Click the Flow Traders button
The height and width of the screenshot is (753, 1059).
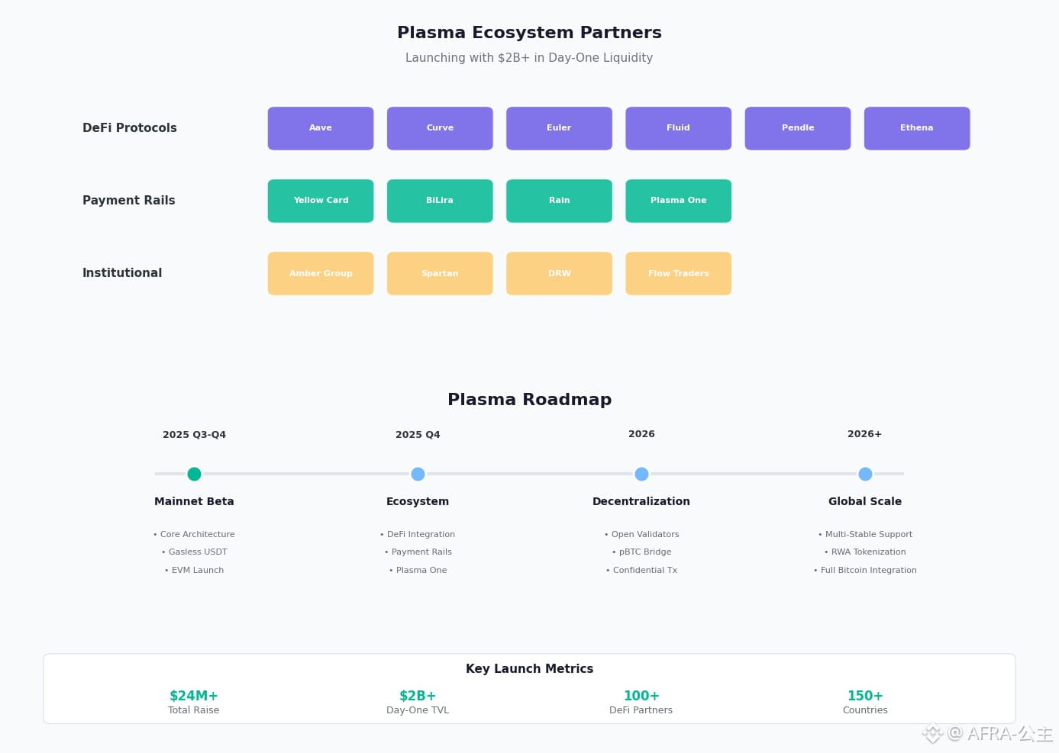678,273
